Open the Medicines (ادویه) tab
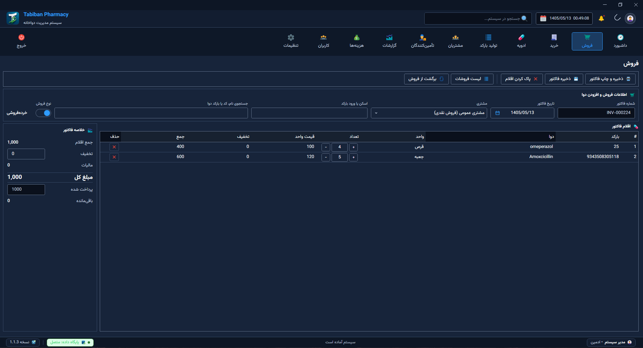The image size is (643, 348). pyautogui.click(x=521, y=41)
